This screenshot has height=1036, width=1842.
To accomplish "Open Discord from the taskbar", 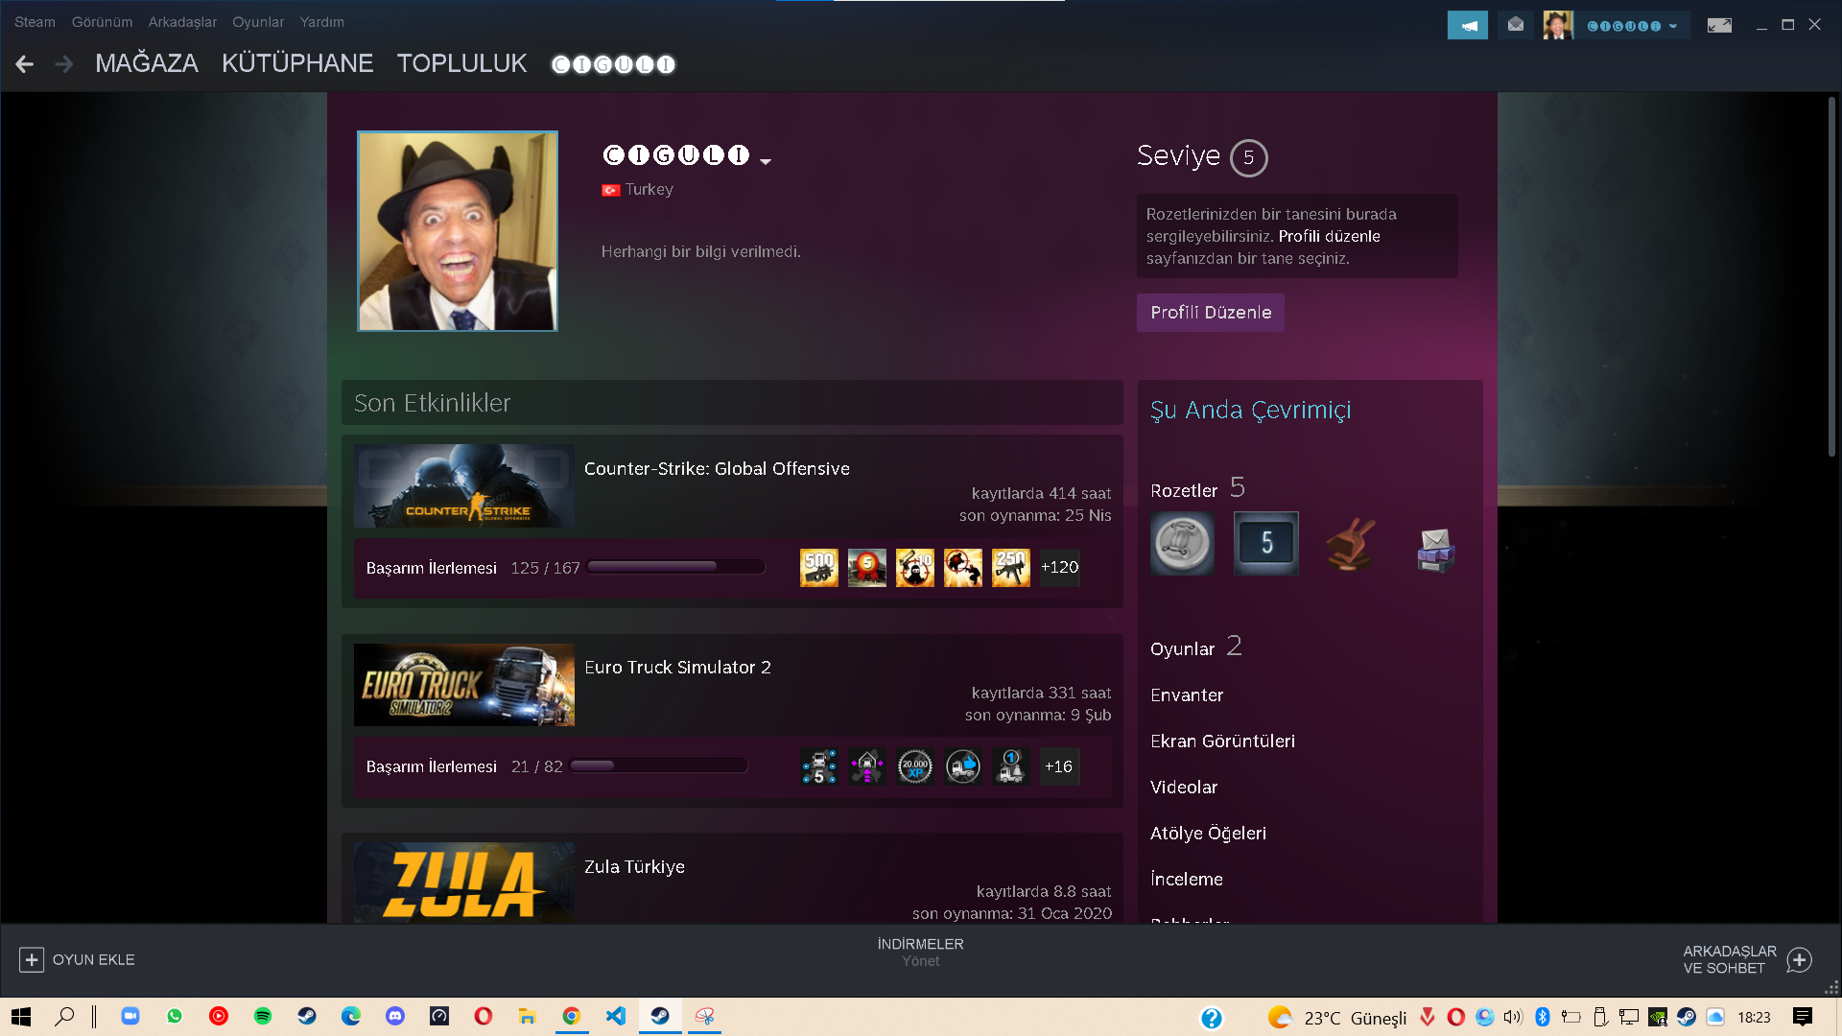I will click(x=395, y=1016).
